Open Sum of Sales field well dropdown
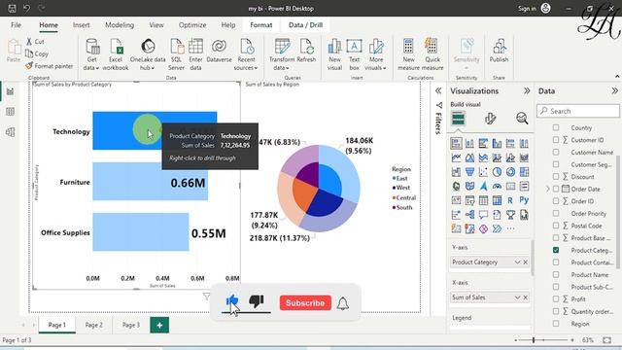 517,297
